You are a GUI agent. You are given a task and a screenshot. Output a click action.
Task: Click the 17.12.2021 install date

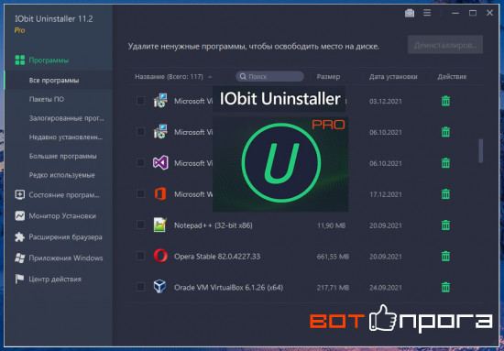(x=386, y=194)
